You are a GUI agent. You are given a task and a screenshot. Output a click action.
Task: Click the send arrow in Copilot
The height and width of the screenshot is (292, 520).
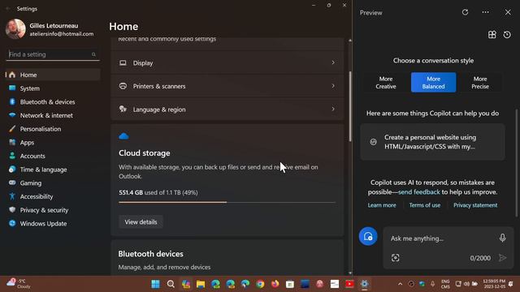point(503,258)
